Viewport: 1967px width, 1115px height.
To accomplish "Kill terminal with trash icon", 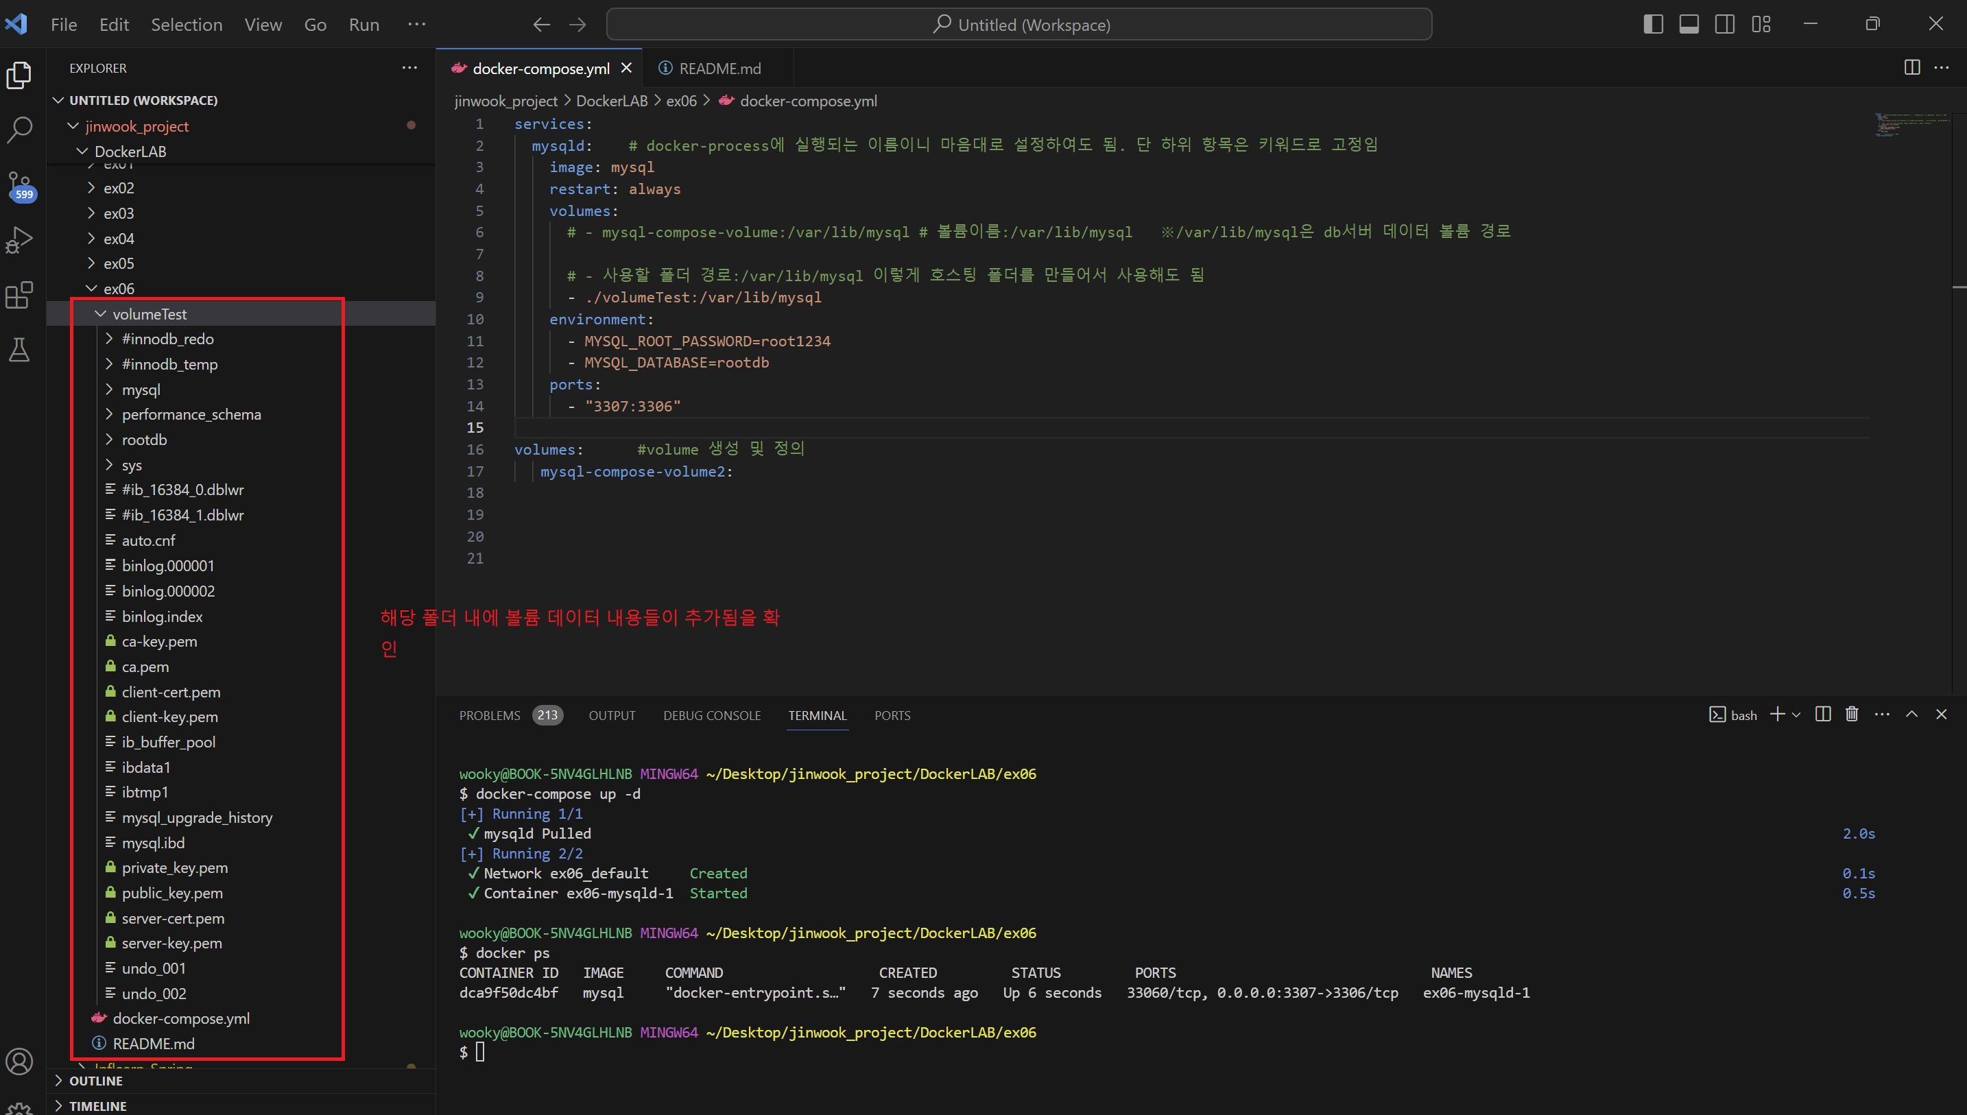I will click(1851, 715).
